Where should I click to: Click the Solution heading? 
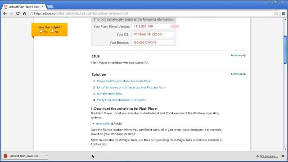(x=99, y=75)
